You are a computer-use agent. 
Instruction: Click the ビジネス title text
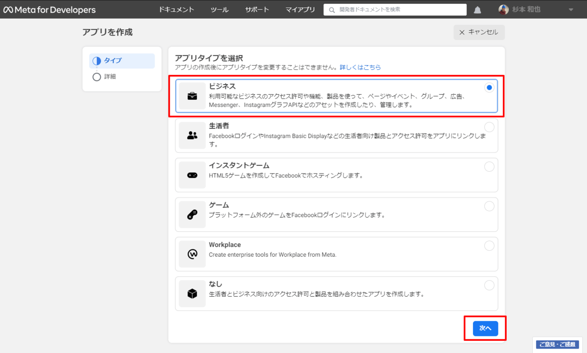tap(222, 86)
